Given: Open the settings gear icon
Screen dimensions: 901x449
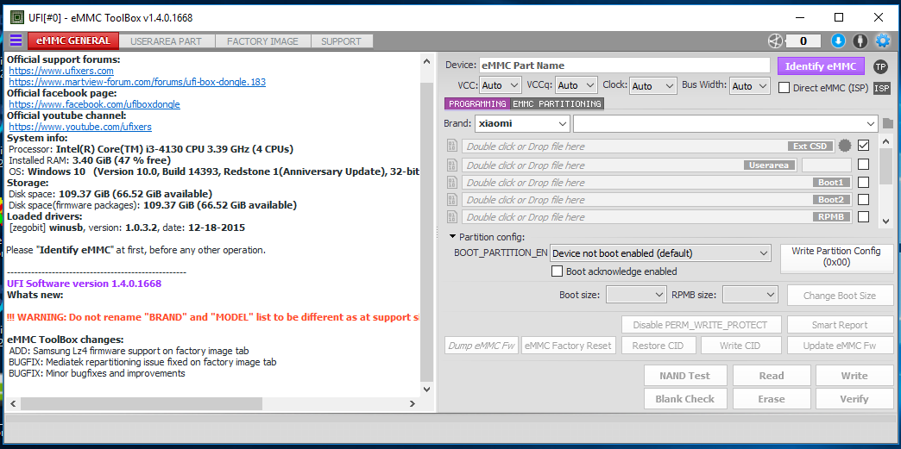Looking at the screenshot, I should pyautogui.click(x=882, y=41).
